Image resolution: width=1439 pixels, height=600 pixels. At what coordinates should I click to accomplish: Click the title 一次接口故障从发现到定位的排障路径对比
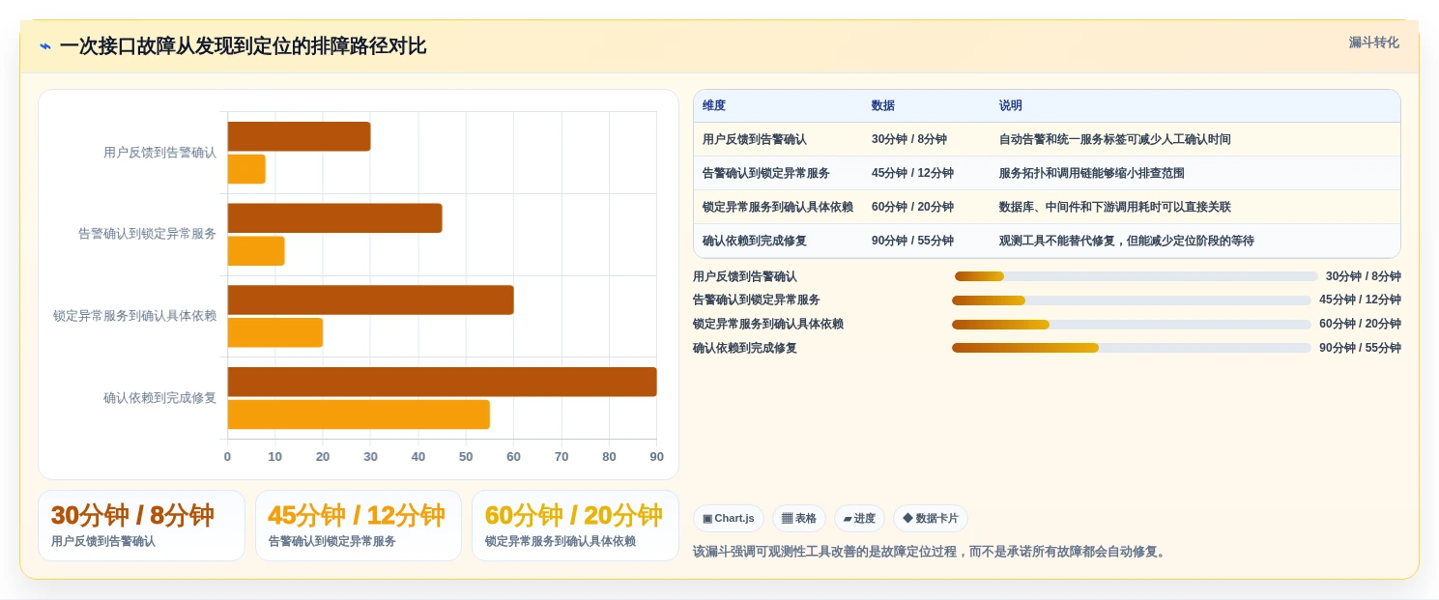pyautogui.click(x=243, y=46)
